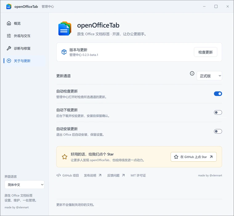This screenshot has height=216, width=234.
Task: Click the sliders icon beside 外观与交互
Action: pyautogui.click(x=9, y=36)
